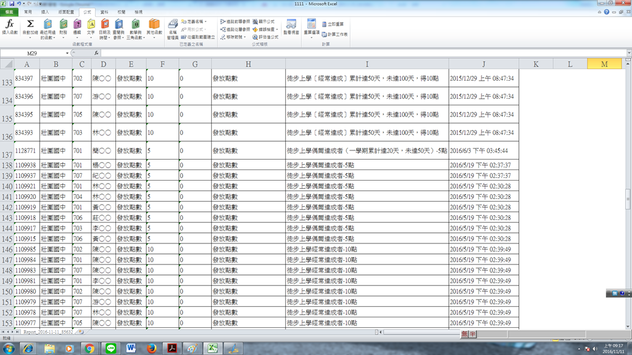
Task: Click the AutoSum sigma icon
Action: (30, 24)
